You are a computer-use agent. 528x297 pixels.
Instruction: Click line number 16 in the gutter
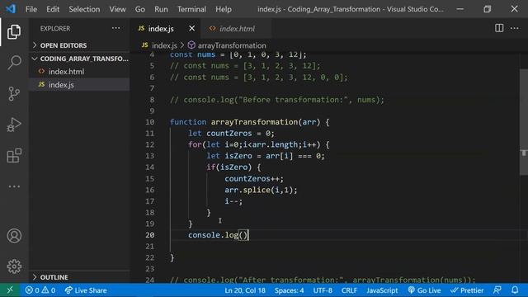pos(150,190)
